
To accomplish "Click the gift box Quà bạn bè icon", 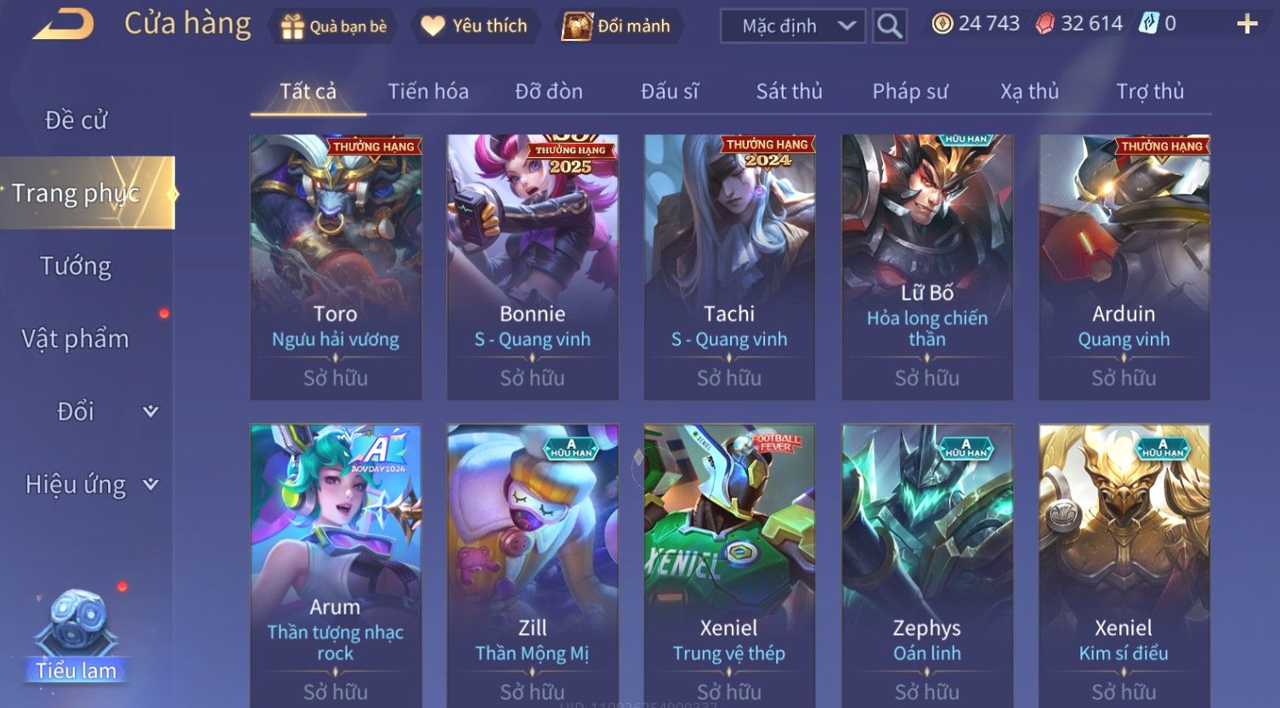I will tap(292, 26).
